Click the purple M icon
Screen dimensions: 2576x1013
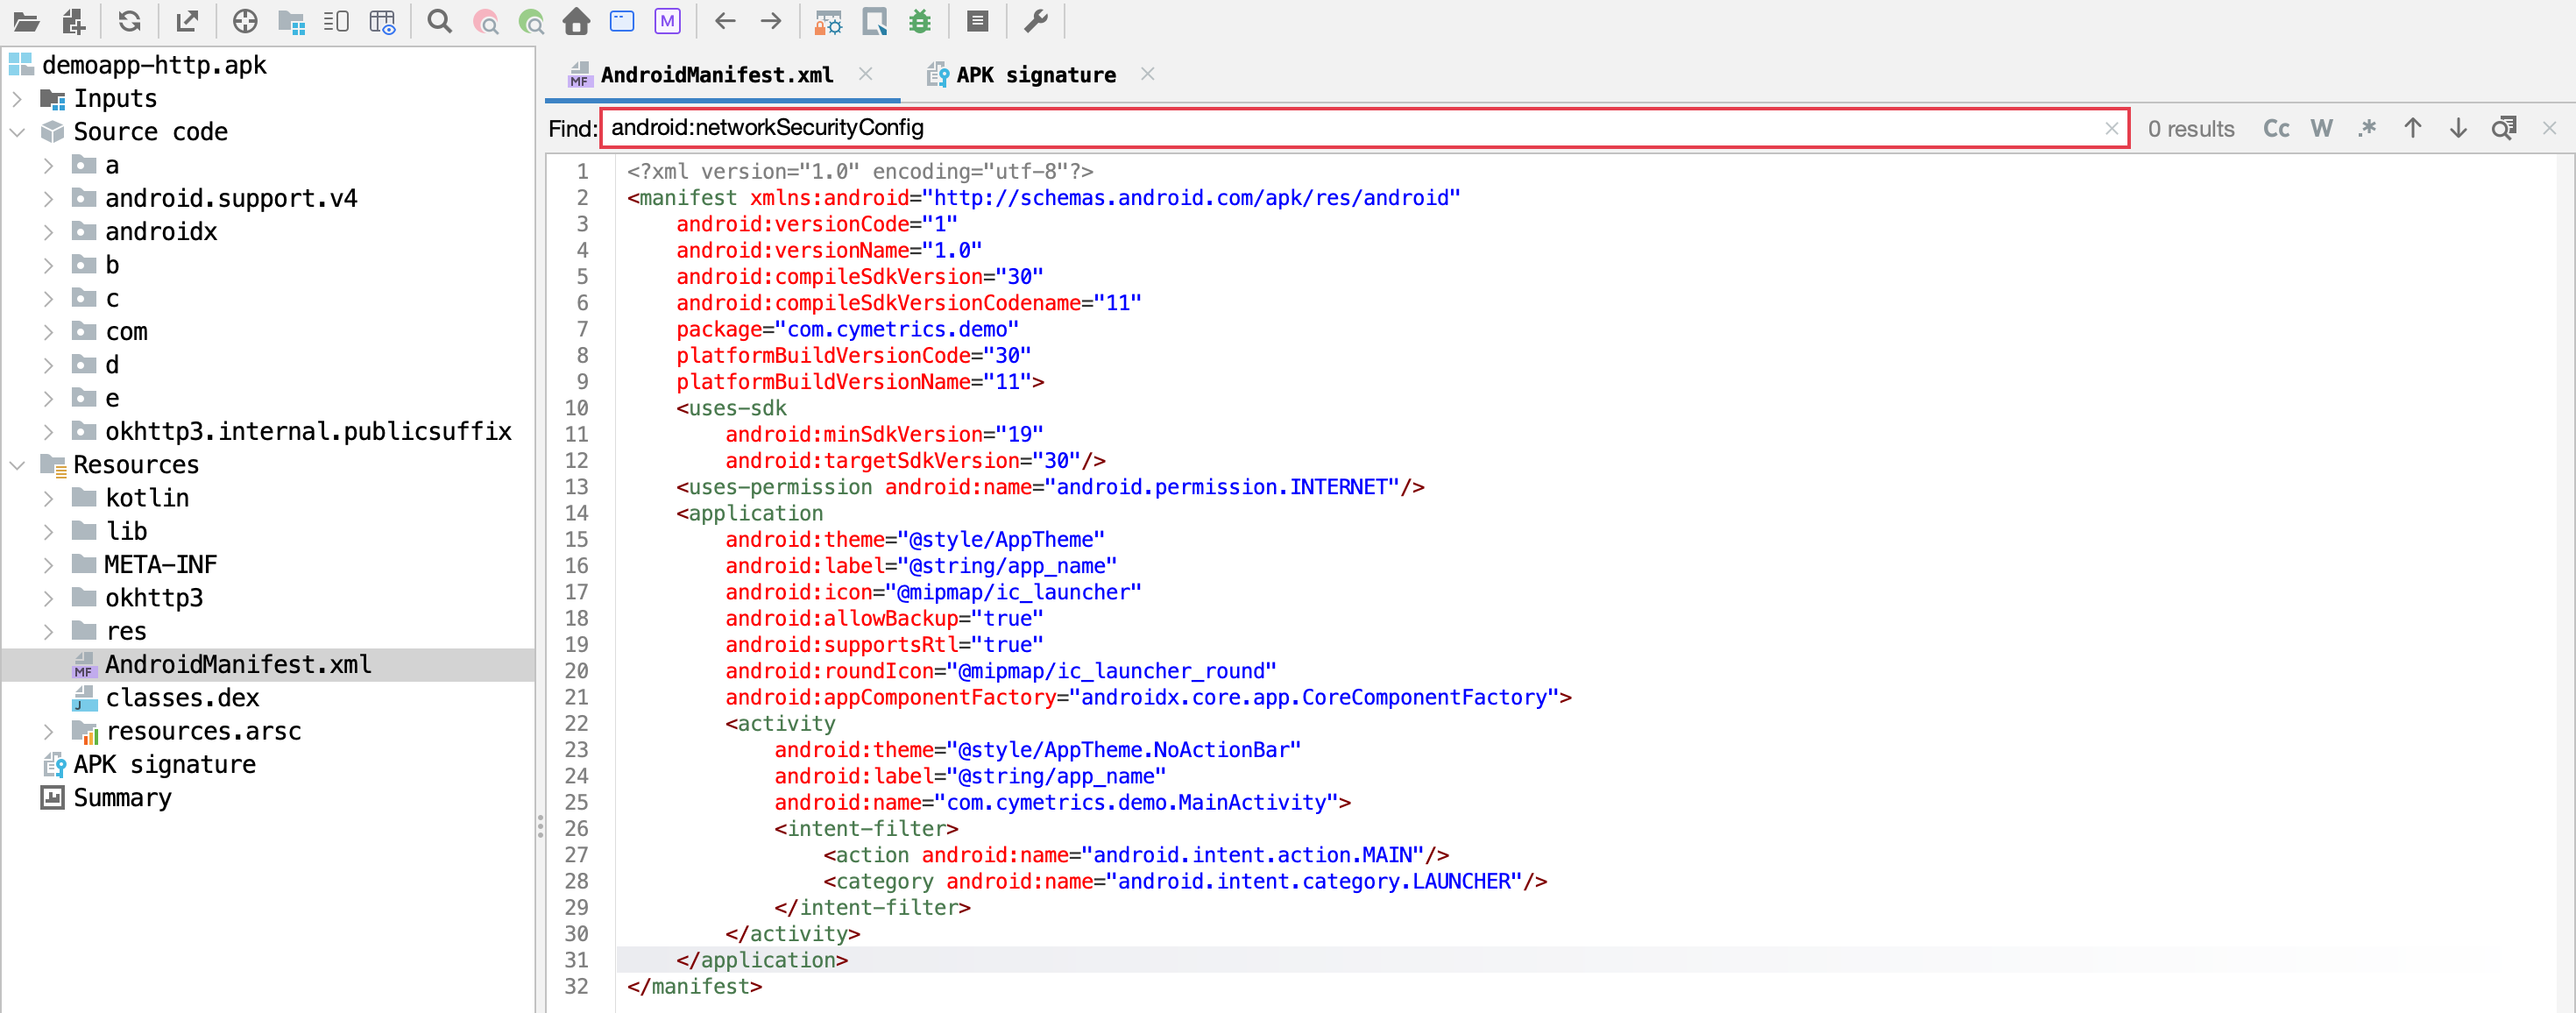[667, 21]
